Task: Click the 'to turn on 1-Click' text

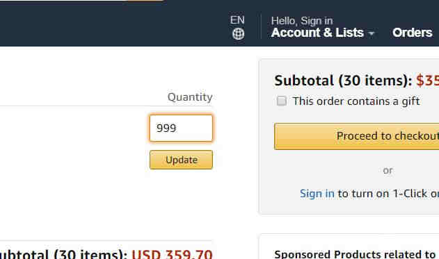Action: point(388,194)
